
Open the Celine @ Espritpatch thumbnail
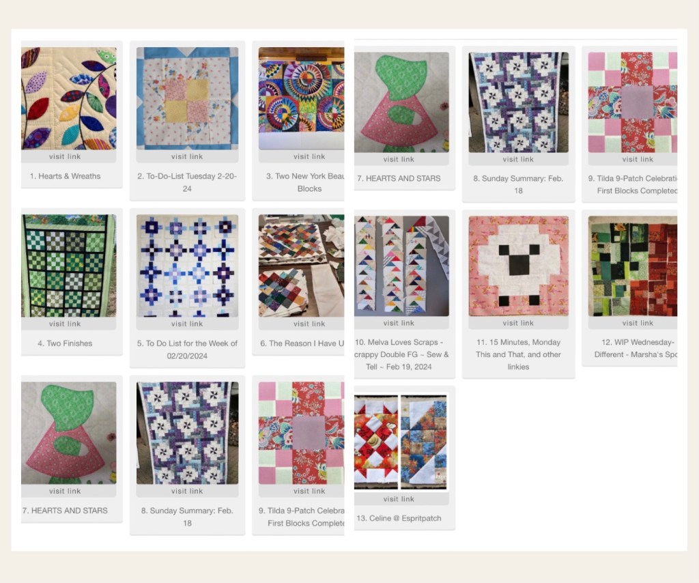[x=401, y=442]
